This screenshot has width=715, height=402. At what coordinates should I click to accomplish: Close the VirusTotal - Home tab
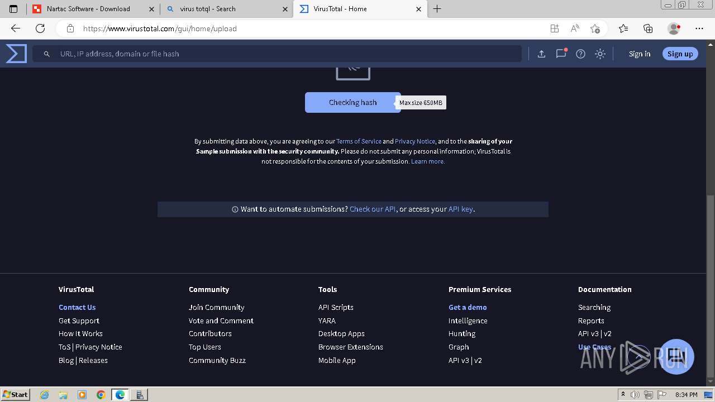[x=418, y=9]
